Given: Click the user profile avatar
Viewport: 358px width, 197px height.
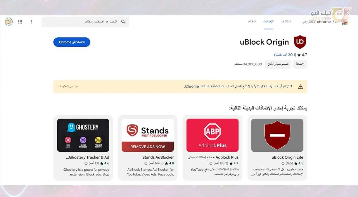Looking at the screenshot, I should coord(9,22).
